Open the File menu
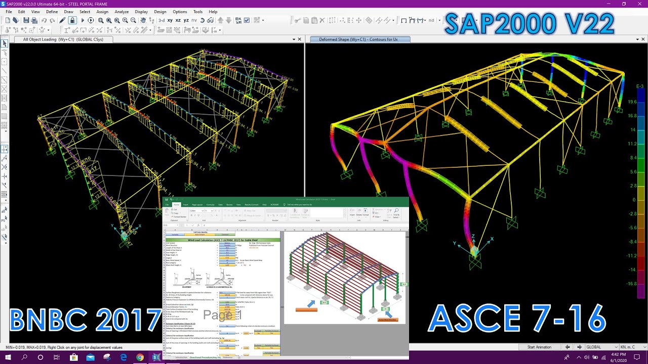Image resolution: width=648 pixels, height=364 pixels. (x=9, y=12)
